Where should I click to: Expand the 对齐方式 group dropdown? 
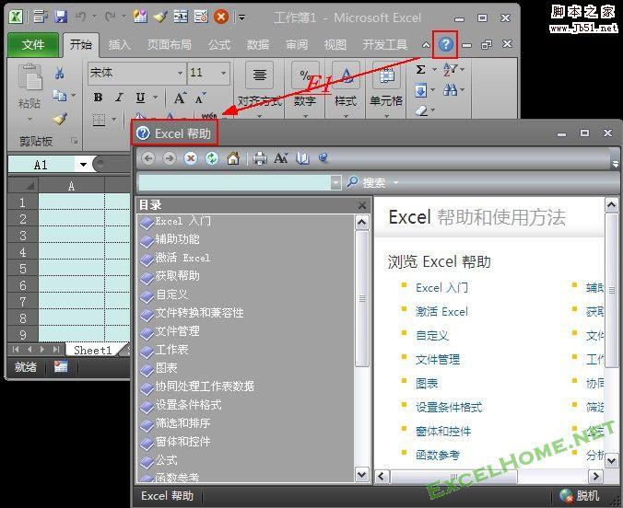pyautogui.click(x=260, y=116)
